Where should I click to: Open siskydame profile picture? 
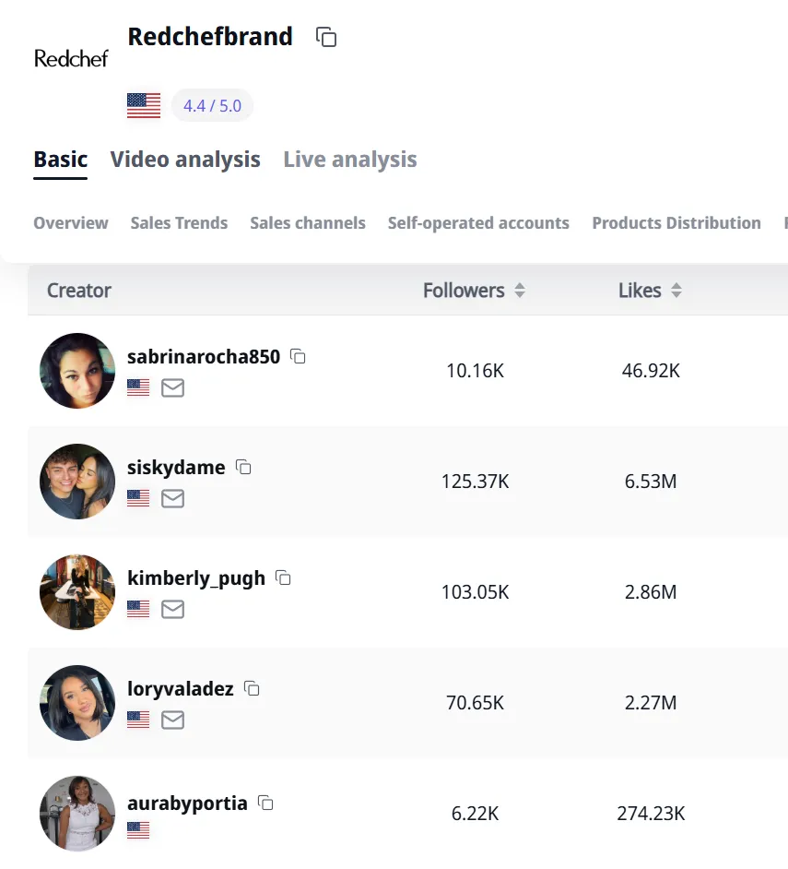pyautogui.click(x=77, y=481)
